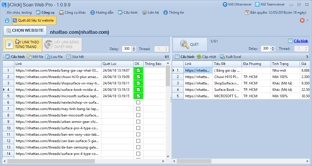Uncheck OK checkbox for link row 3
This screenshot has width=312, height=166.
138,83
